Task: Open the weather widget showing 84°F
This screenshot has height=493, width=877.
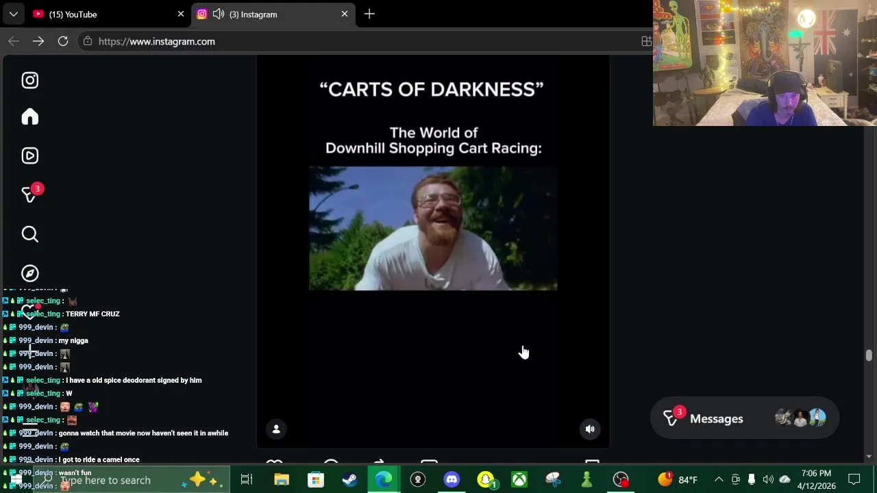Action: coord(678,479)
